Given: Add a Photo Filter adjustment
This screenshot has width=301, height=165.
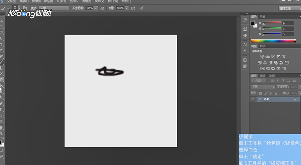Looking at the screenshot, I should coord(275,63).
